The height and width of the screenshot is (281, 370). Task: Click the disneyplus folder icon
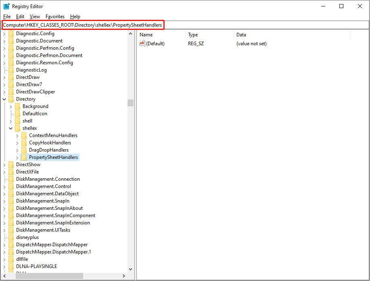click(10, 237)
